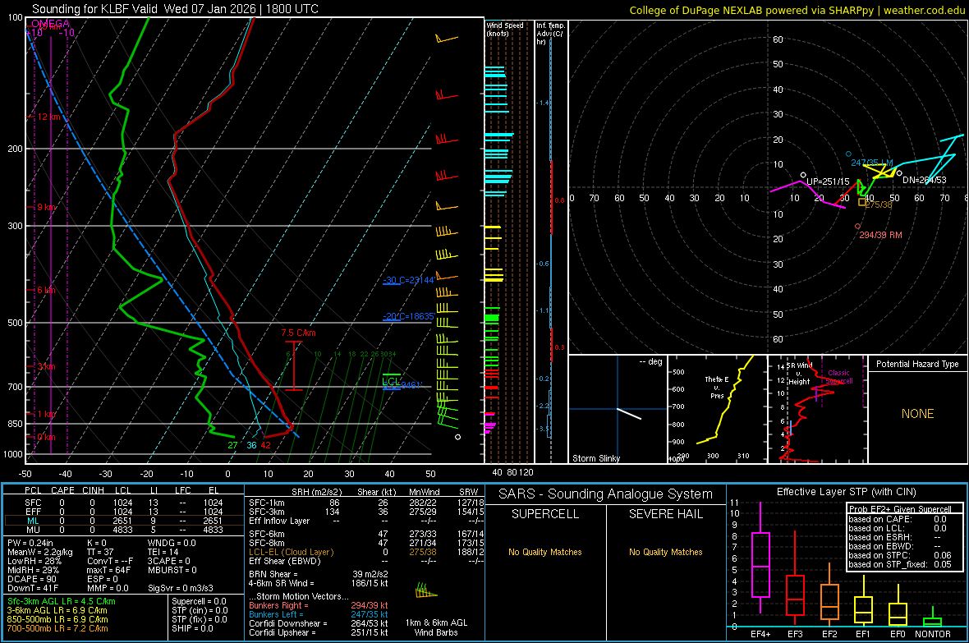Image resolution: width=969 pixels, height=643 pixels.
Task: Click the 12 km height marker
Action: (49, 117)
